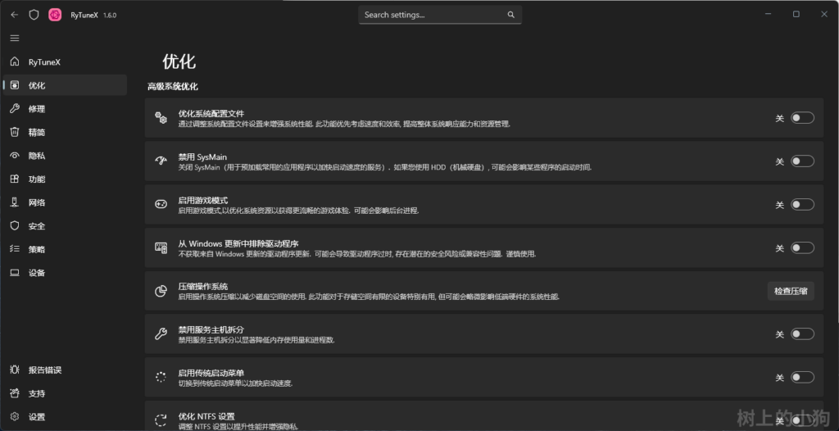Enable the 启用传统启动菜单 switch
This screenshot has height=431, width=839.
pos(802,378)
